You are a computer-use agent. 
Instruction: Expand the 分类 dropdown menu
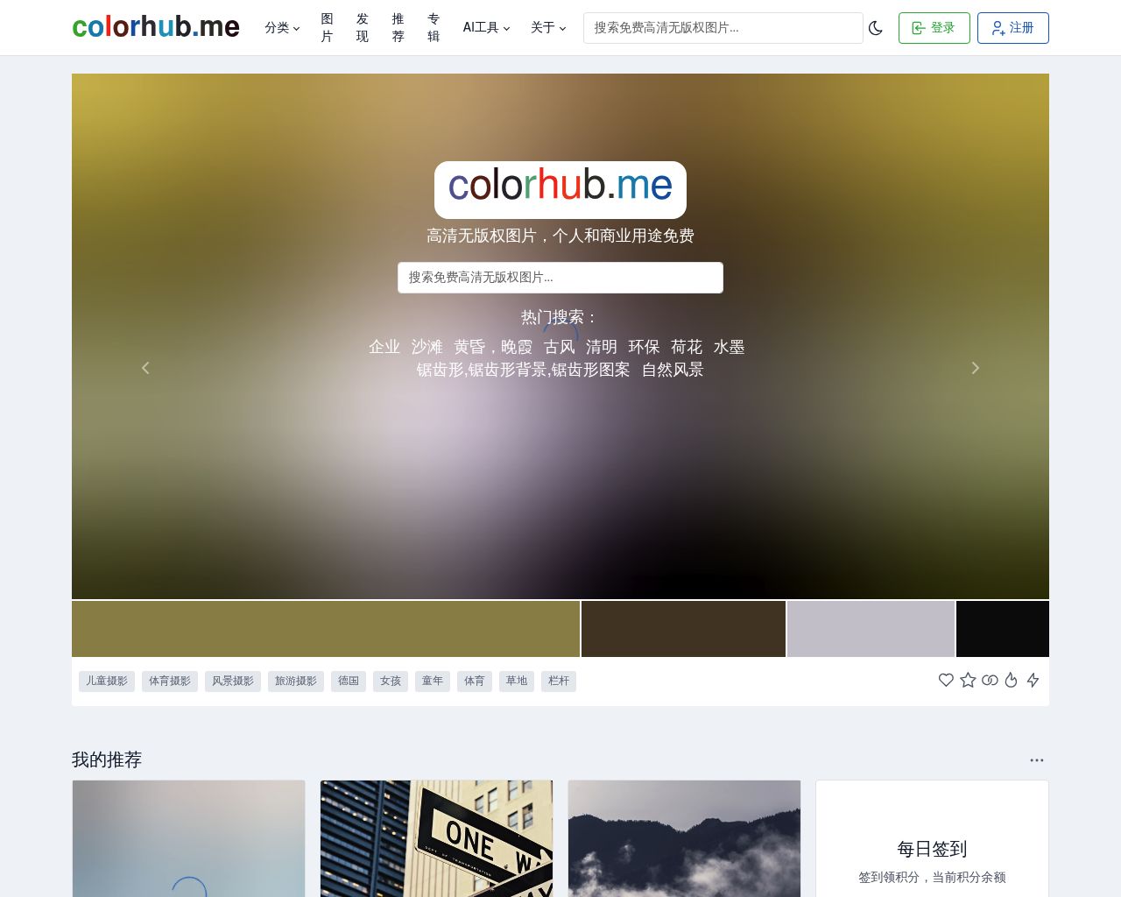(282, 28)
